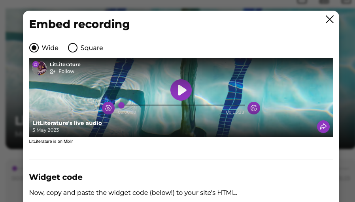The image size is (355, 202).
Task: Play the LitLiterature recording
Action: pos(181,90)
